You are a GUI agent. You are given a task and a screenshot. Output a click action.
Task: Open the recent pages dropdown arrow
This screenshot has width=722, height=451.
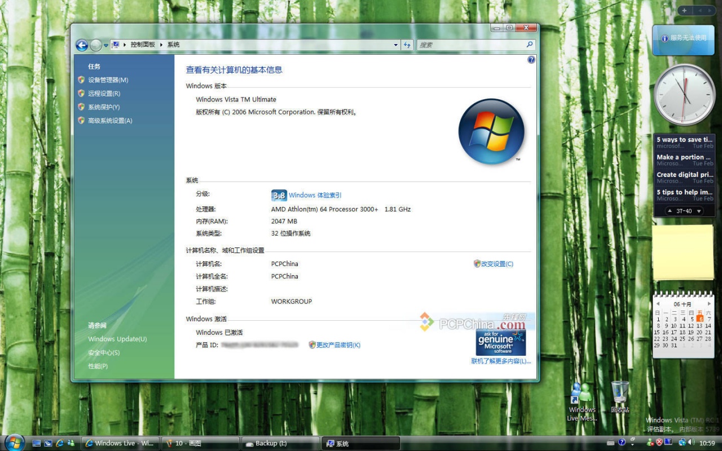pos(105,45)
